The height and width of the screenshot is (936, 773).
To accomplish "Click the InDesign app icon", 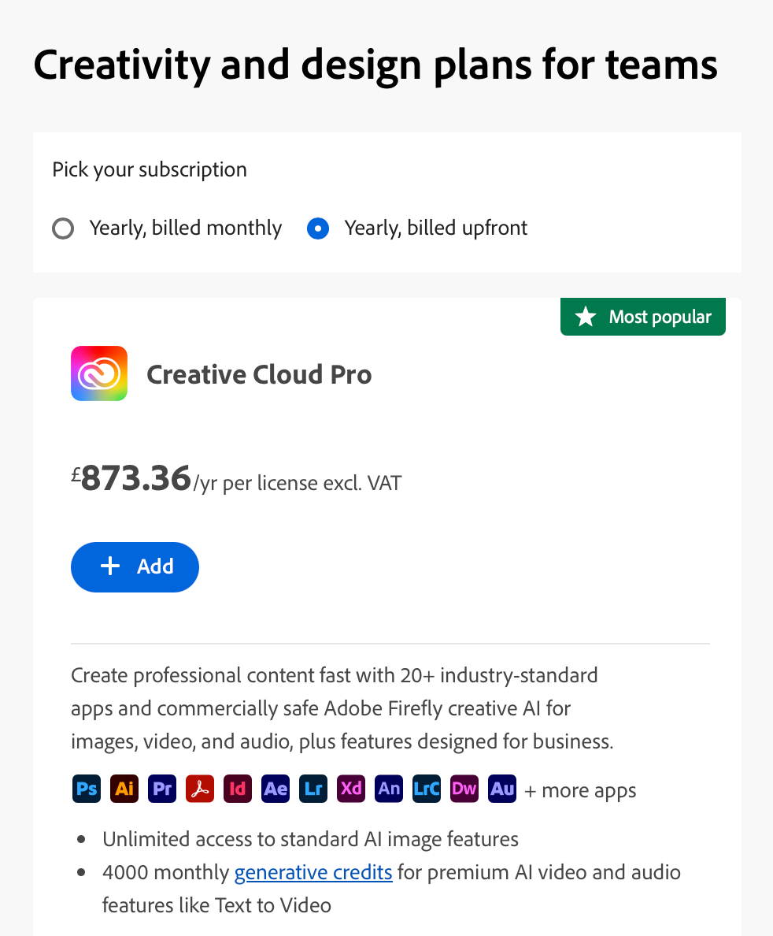I will pos(238,789).
